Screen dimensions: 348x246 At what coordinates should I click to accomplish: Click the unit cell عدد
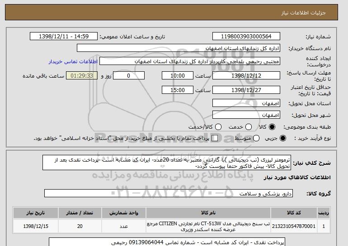coord(124,226)
